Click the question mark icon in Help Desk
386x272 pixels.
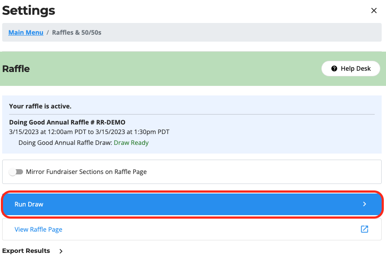coord(334,69)
